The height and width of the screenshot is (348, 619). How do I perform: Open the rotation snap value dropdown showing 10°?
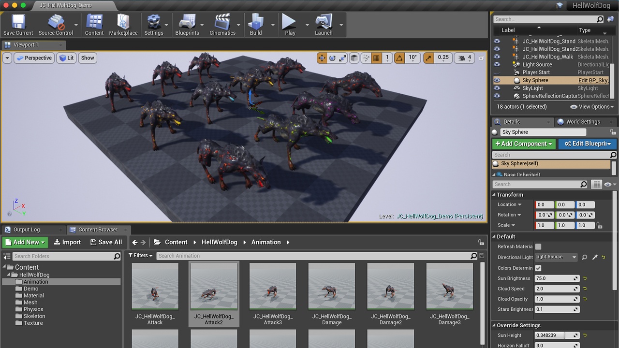[413, 58]
